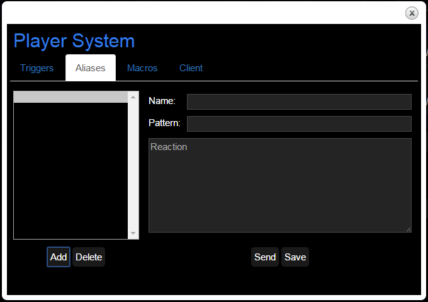Close the Player System dialog

click(412, 13)
